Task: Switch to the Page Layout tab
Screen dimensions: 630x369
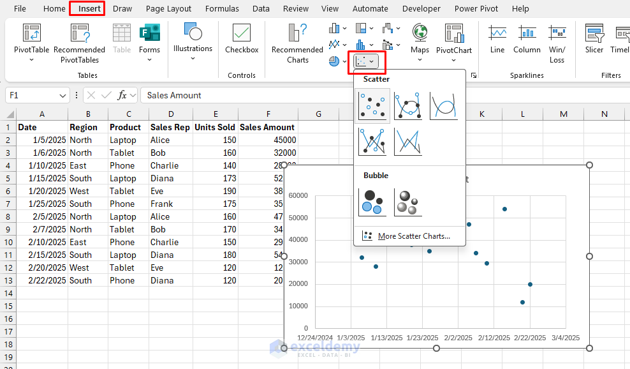Action: 168,8
